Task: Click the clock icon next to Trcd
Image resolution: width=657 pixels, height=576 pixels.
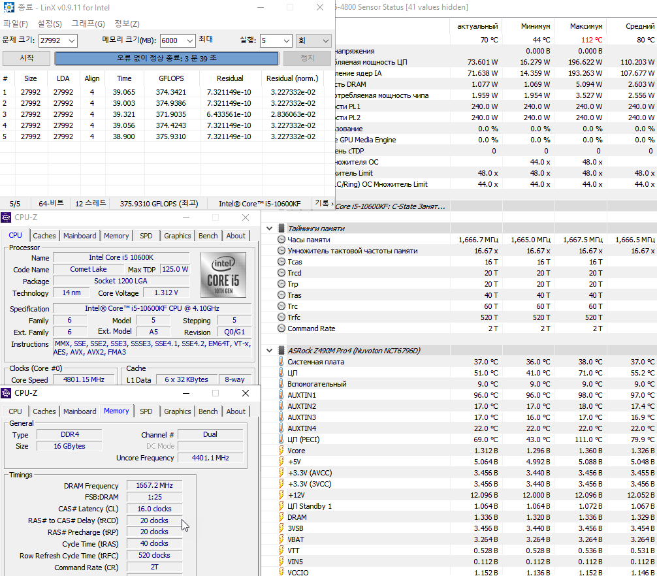Action: [x=281, y=273]
